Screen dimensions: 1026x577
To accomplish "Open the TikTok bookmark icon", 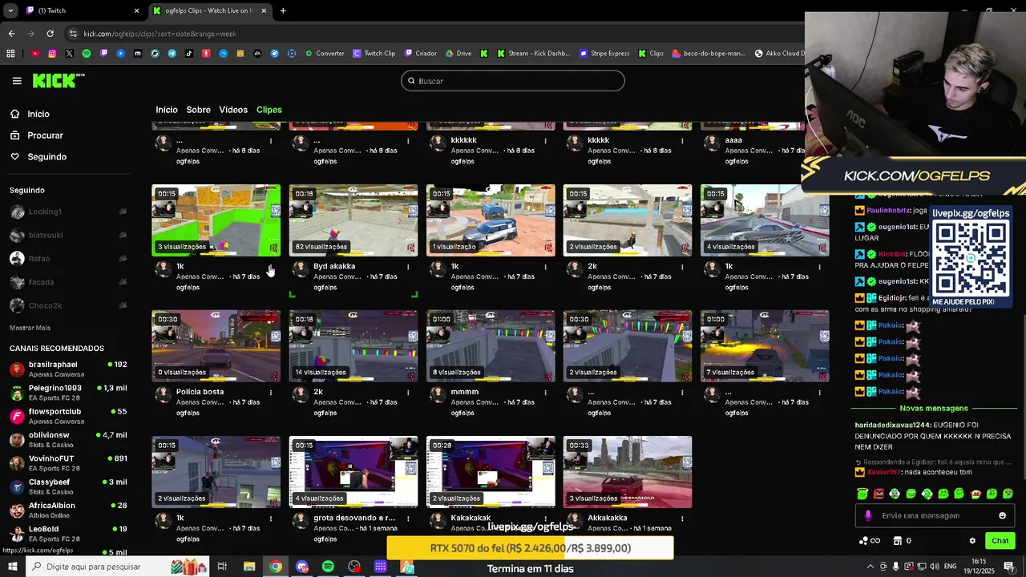I will [189, 54].
